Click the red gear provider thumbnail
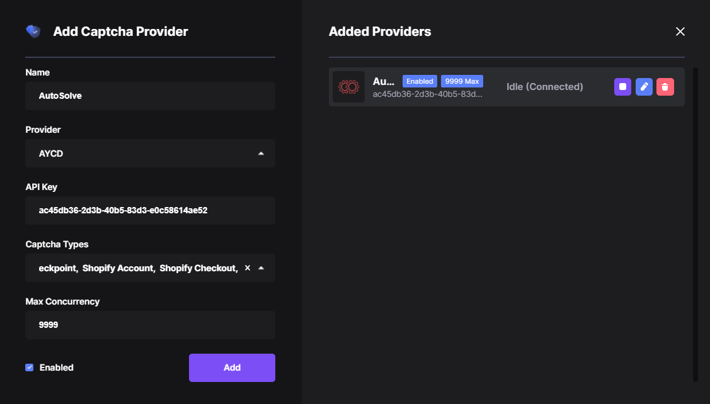 (348, 87)
